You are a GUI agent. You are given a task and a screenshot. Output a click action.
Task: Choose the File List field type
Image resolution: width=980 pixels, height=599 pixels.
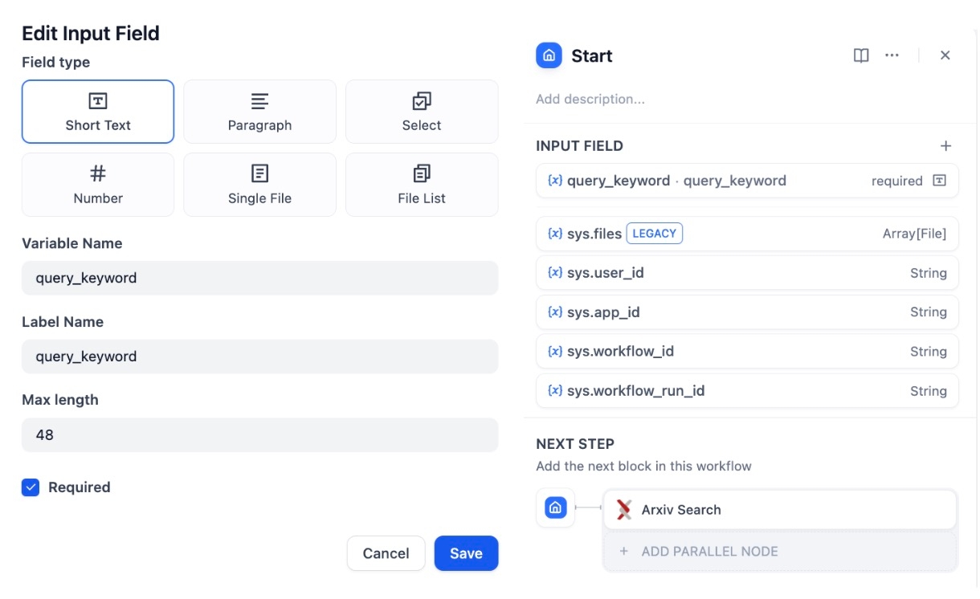(422, 185)
